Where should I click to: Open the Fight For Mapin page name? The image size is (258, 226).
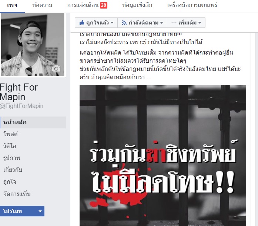point(19,92)
